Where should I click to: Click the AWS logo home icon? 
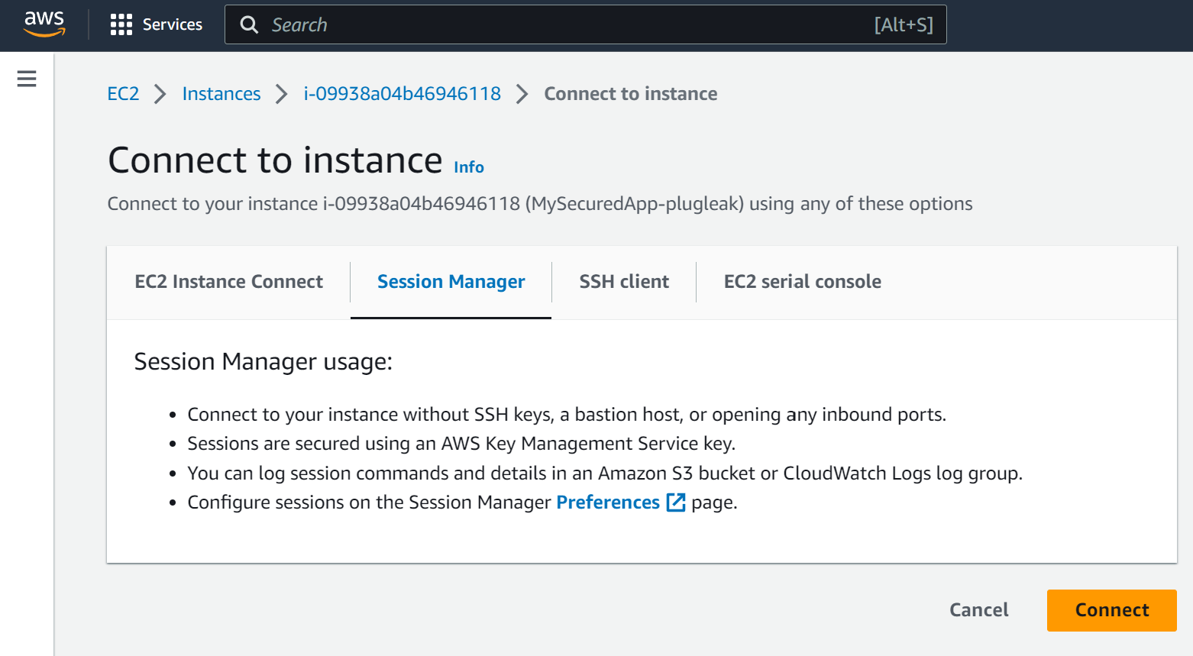coord(44,24)
